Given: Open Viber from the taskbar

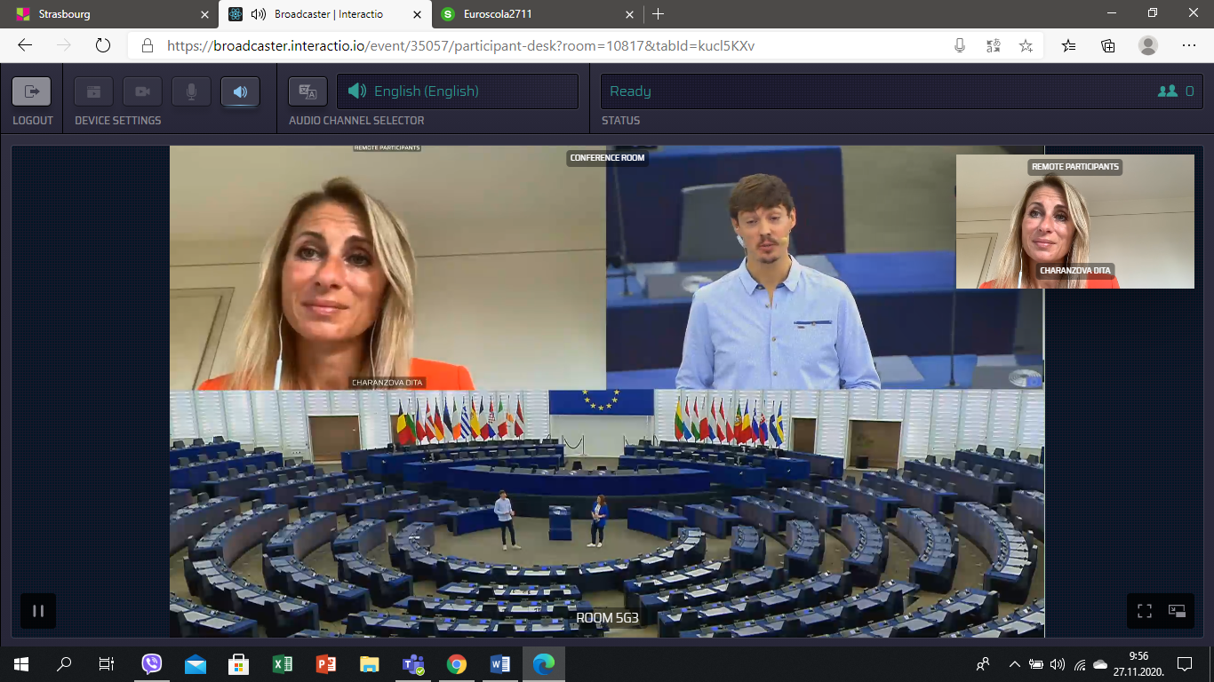Looking at the screenshot, I should [x=152, y=664].
